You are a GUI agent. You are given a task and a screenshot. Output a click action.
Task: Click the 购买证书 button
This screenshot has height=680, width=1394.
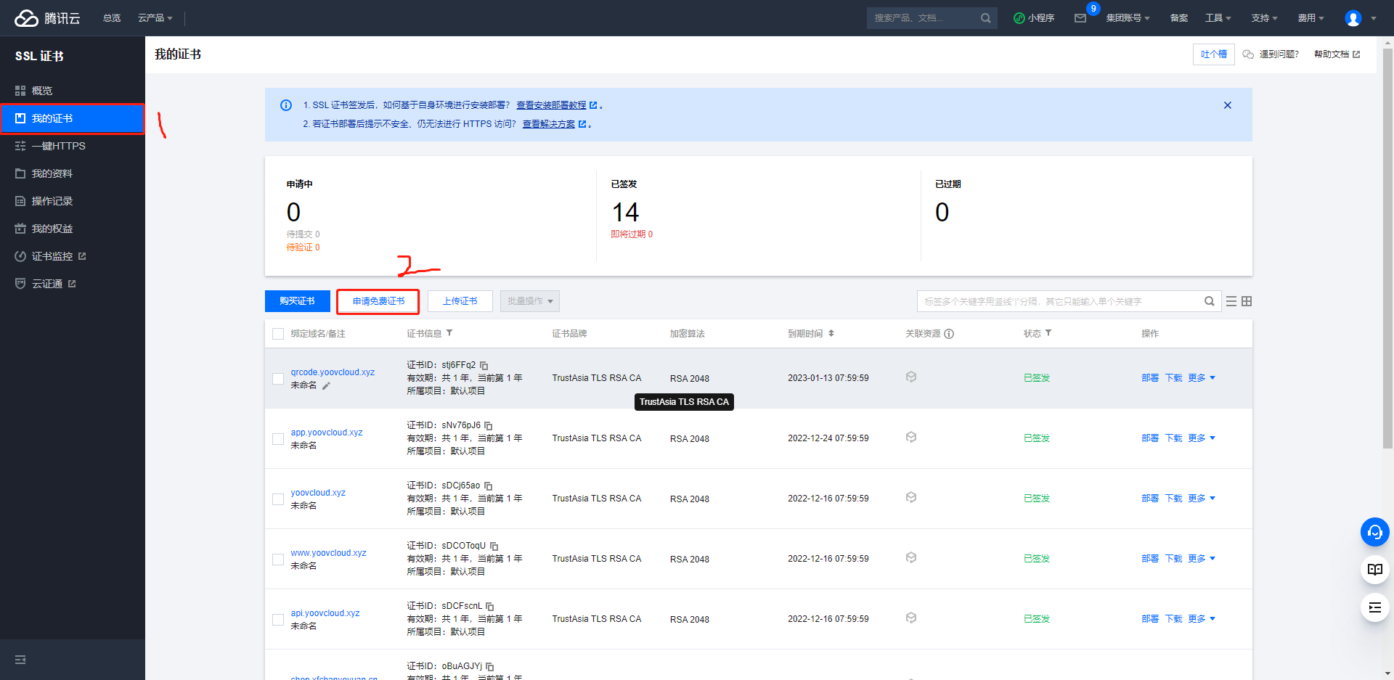tap(298, 301)
